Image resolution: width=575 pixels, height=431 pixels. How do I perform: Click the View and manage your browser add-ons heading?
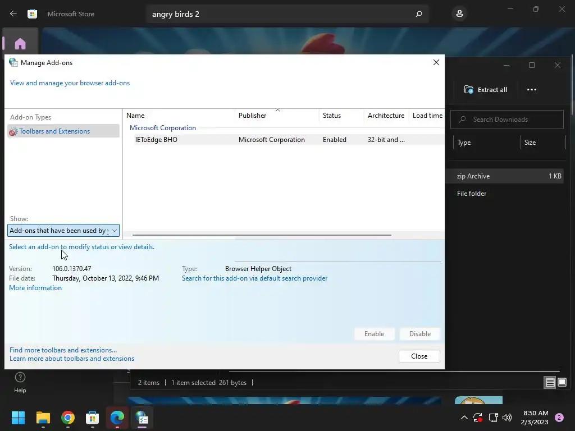pyautogui.click(x=70, y=83)
